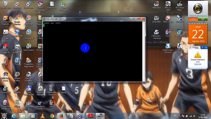Select the Scene Switch desktop shortcut

tap(29, 47)
